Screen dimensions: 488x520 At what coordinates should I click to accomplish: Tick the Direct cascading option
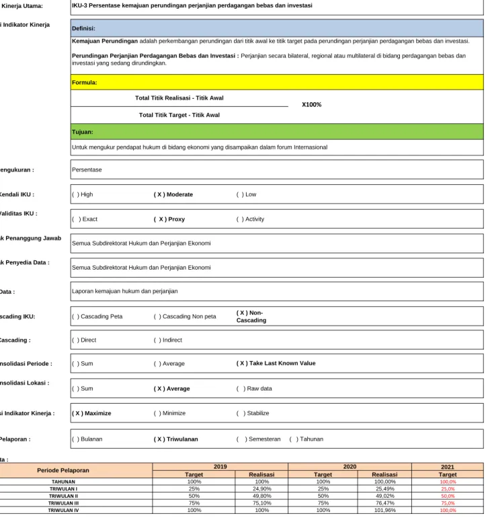coord(84,340)
